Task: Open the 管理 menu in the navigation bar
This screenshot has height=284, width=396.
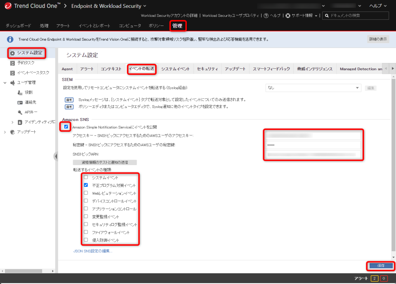Action: coord(178,26)
